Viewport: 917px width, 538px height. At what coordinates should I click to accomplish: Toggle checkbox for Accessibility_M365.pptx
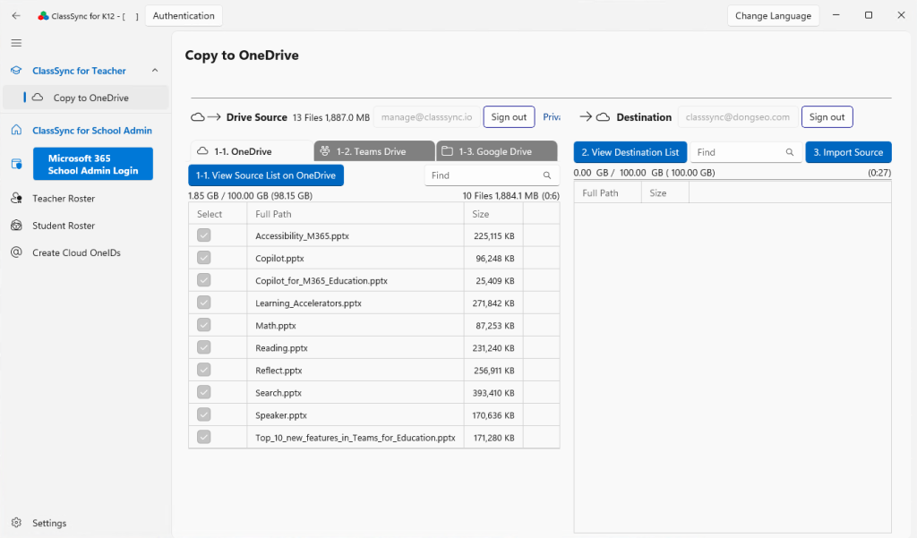pos(203,235)
